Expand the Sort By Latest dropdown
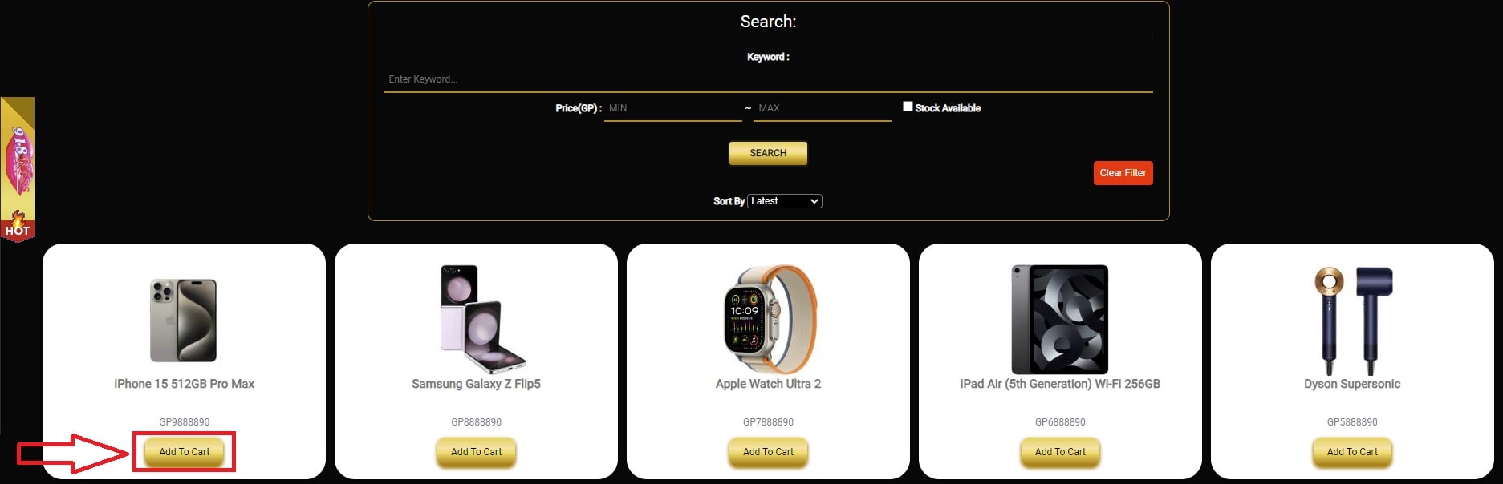 coord(785,201)
